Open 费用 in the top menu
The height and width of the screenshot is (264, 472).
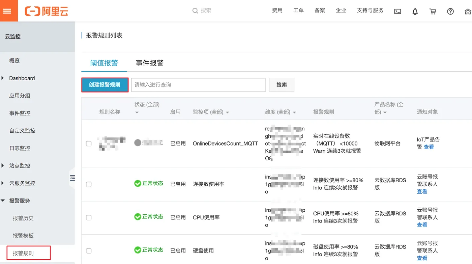277,10
